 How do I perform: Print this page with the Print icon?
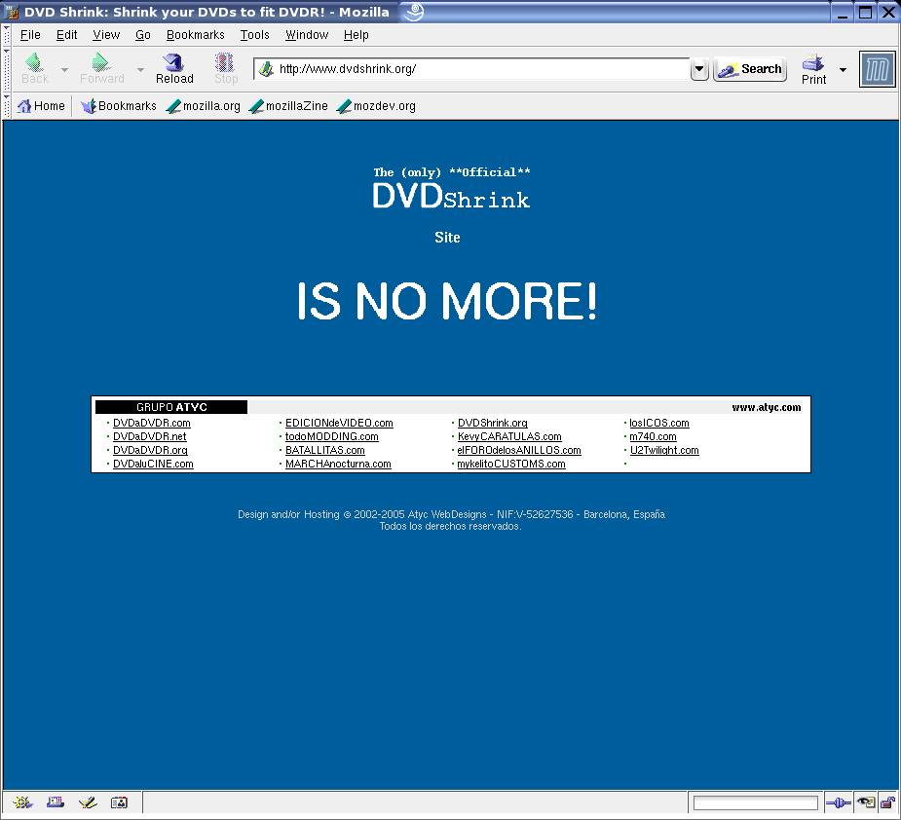click(813, 69)
